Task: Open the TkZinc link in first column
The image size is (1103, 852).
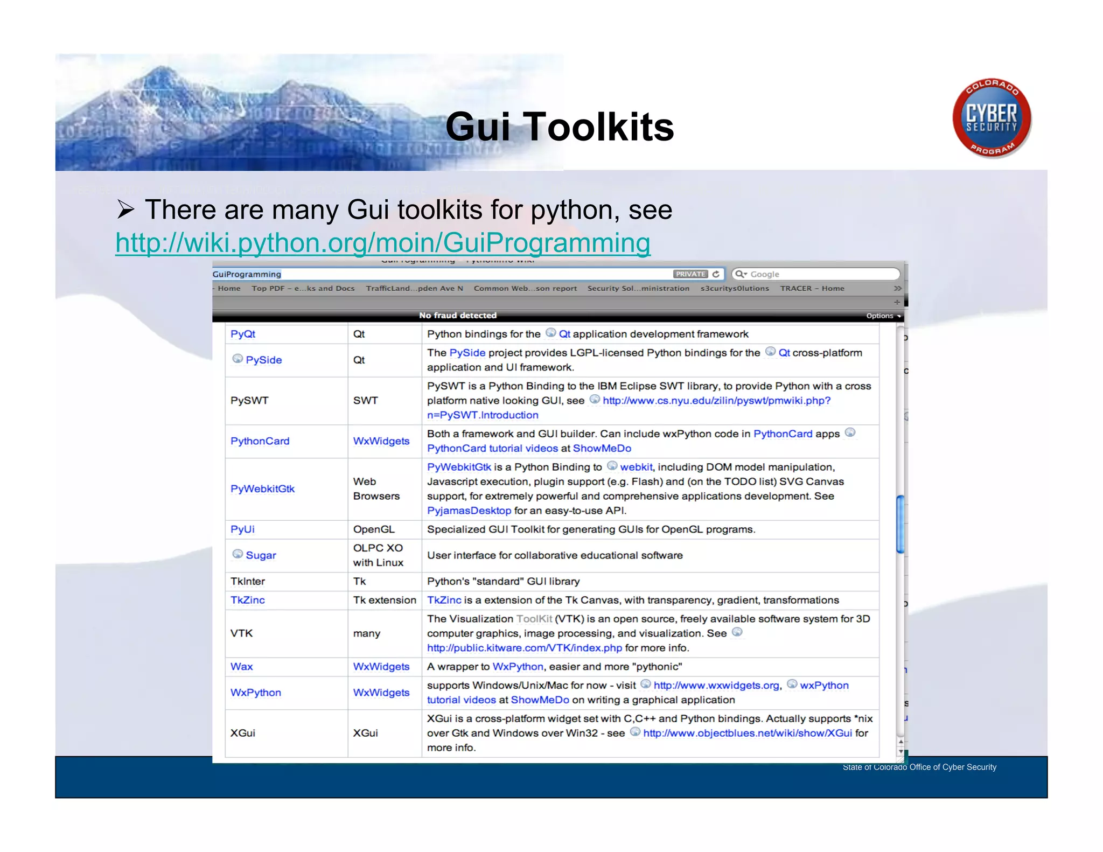Action: [x=248, y=600]
